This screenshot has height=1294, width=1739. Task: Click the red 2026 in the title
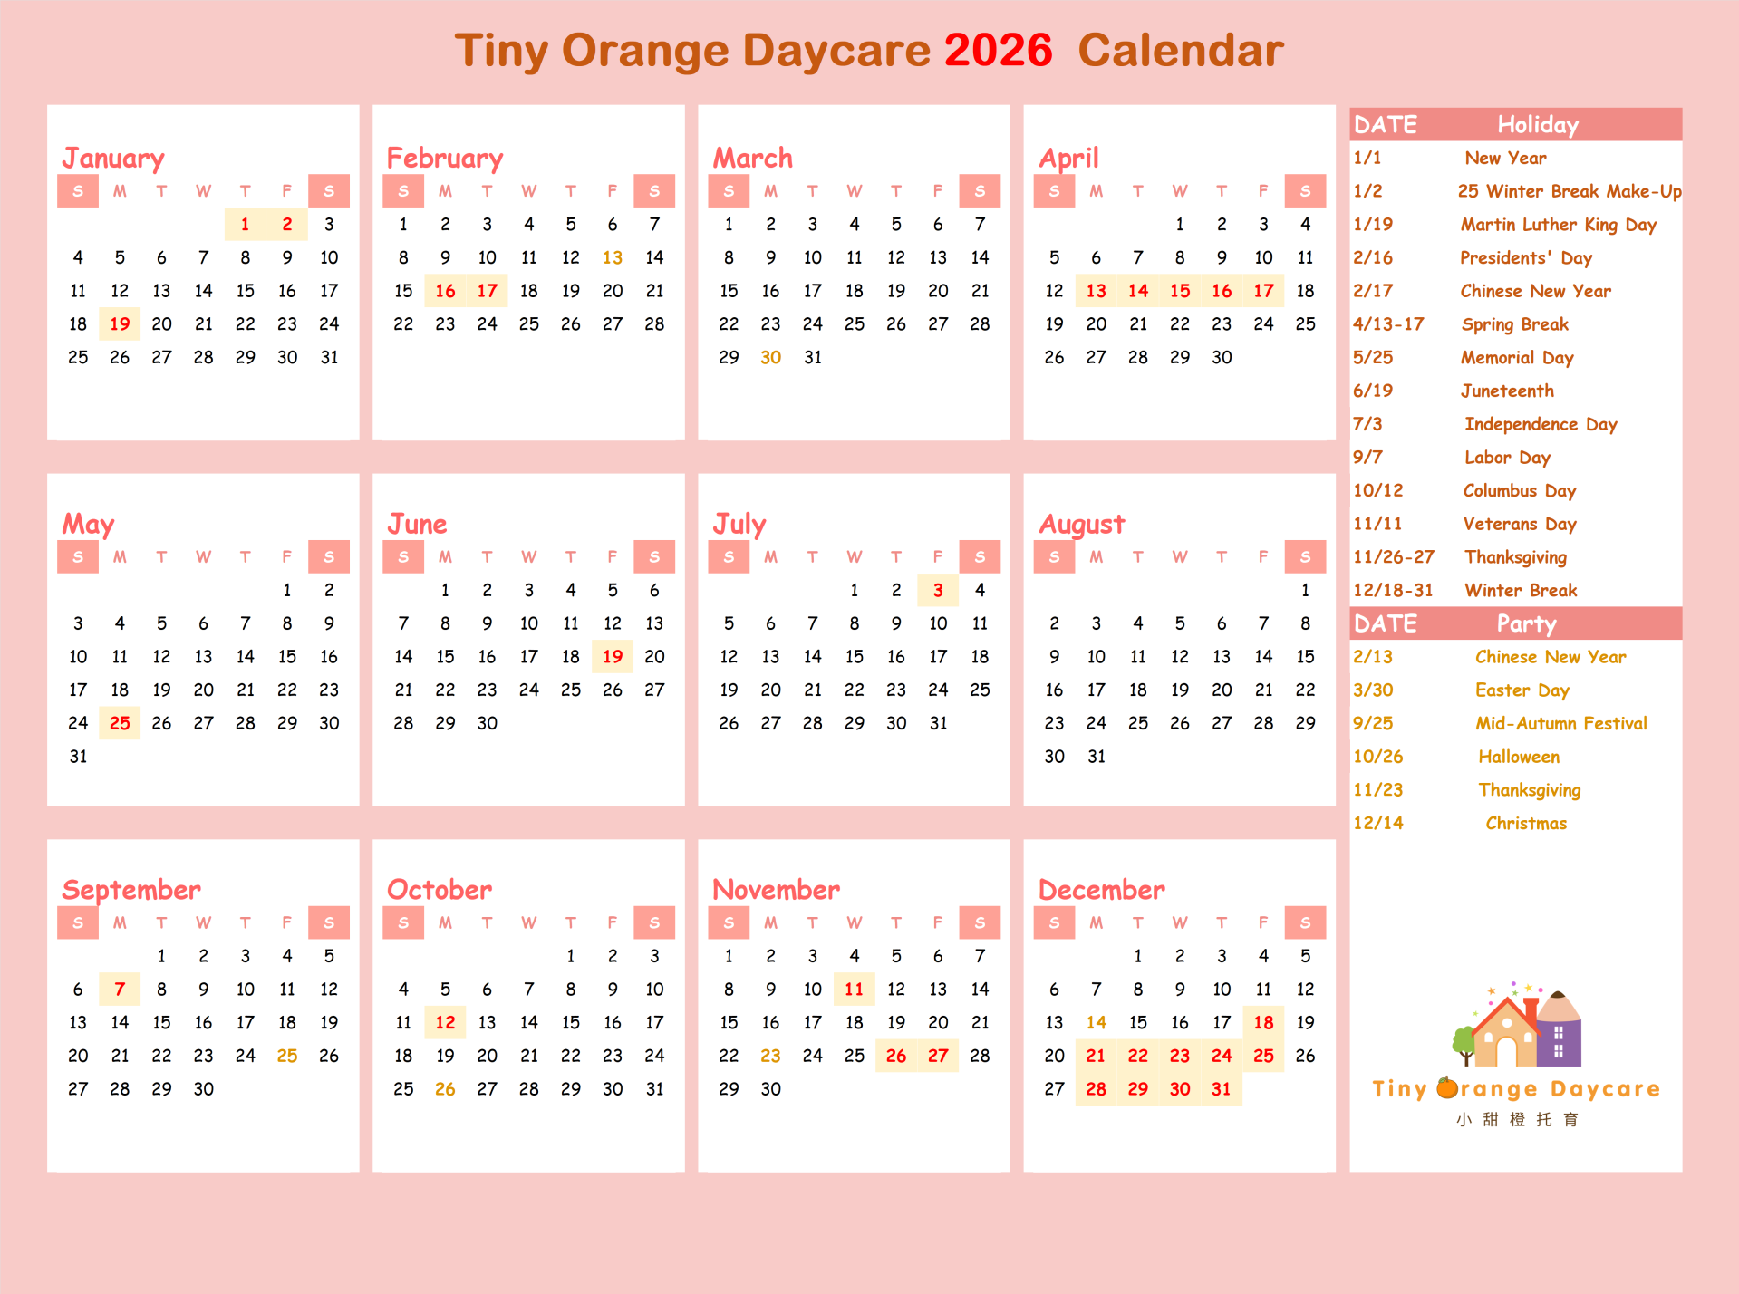(998, 50)
